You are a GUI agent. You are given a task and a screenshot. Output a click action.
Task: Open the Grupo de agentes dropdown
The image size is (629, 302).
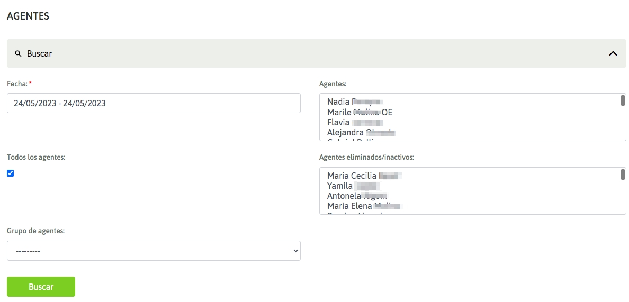(x=154, y=251)
